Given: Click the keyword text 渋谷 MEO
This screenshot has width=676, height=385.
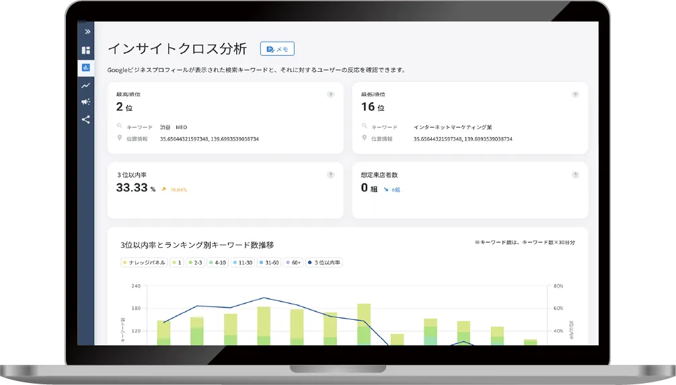Looking at the screenshot, I should click(x=174, y=127).
